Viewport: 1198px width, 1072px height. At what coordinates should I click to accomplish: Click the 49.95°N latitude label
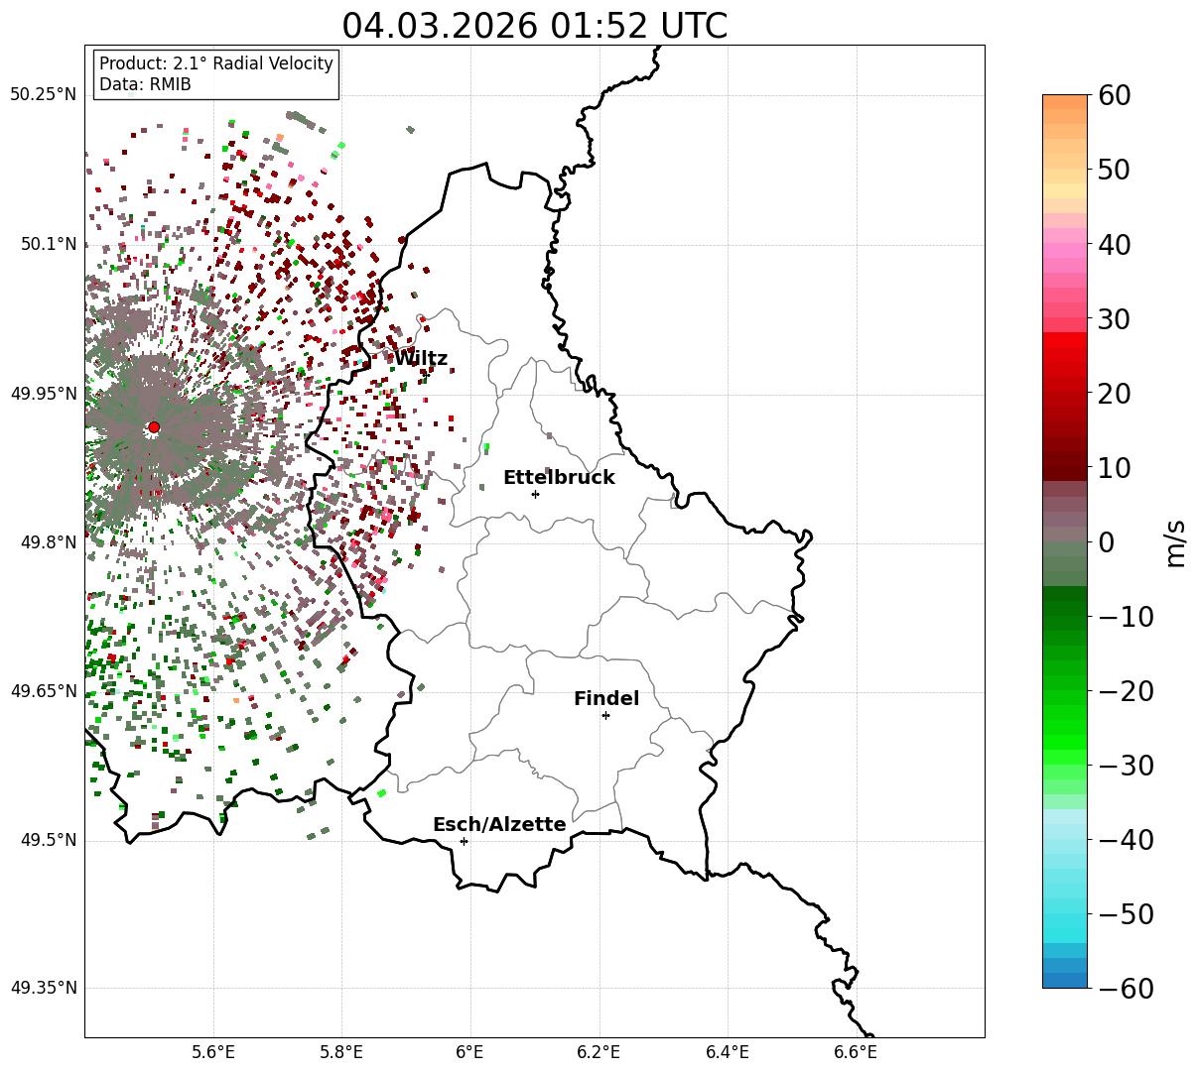[x=43, y=394]
